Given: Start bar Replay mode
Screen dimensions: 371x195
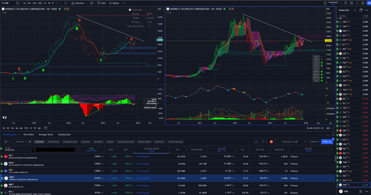Looking at the screenshot, I should 114,3.
